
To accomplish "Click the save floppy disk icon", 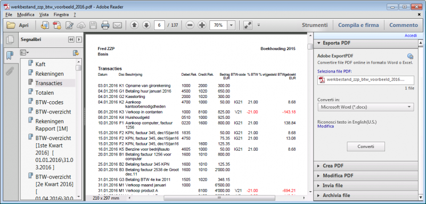I will pos(93,25).
